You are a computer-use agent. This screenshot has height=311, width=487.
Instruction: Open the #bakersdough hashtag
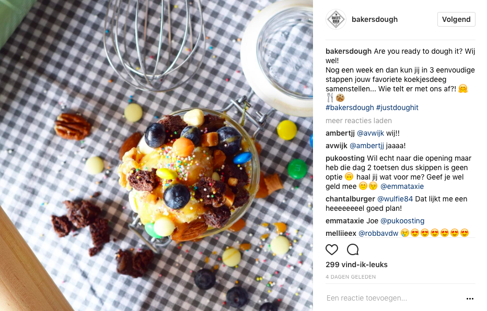350,107
